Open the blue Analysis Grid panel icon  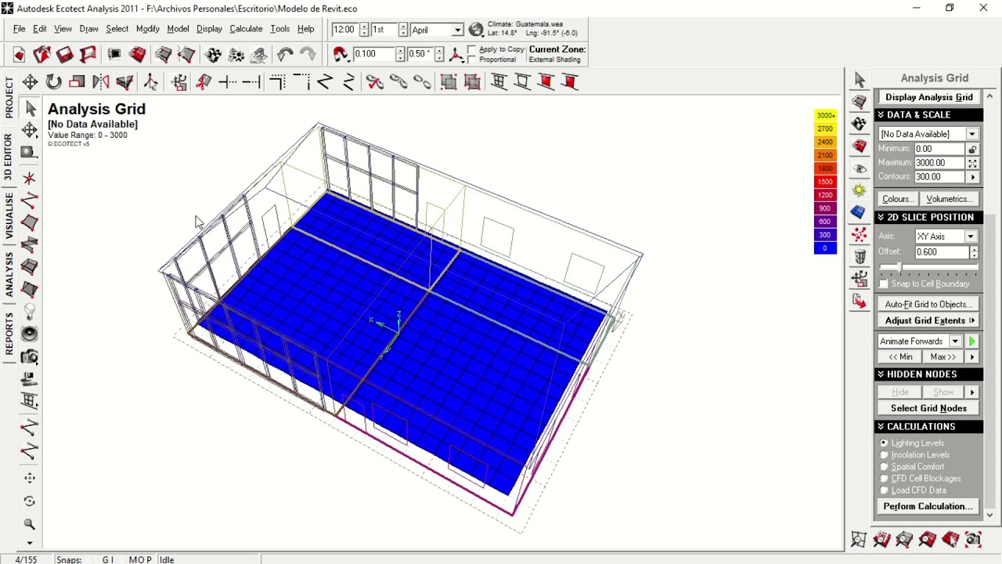click(860, 211)
